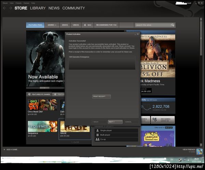Click the tray network icon
This screenshot has height=170, width=205.
tap(185, 160)
